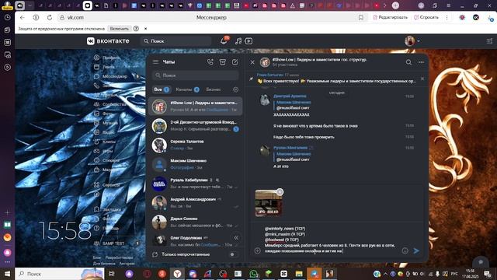Image resolution: width=497 pixels, height=280 pixels.
Task: Compose a new chat message icon
Action: (235, 62)
